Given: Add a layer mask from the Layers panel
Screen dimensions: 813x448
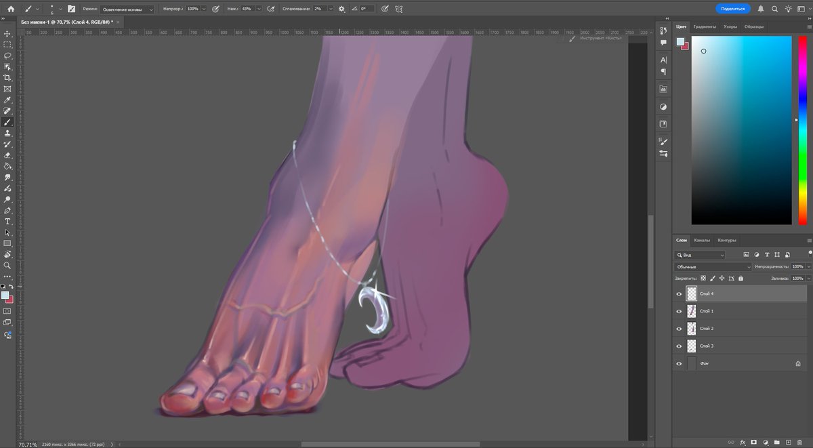Looking at the screenshot, I should point(753,441).
